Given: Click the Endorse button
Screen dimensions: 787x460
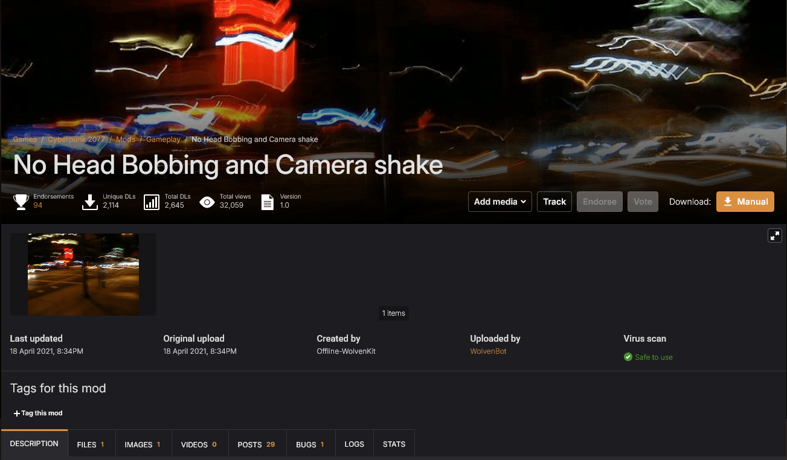Looking at the screenshot, I should click(600, 202).
